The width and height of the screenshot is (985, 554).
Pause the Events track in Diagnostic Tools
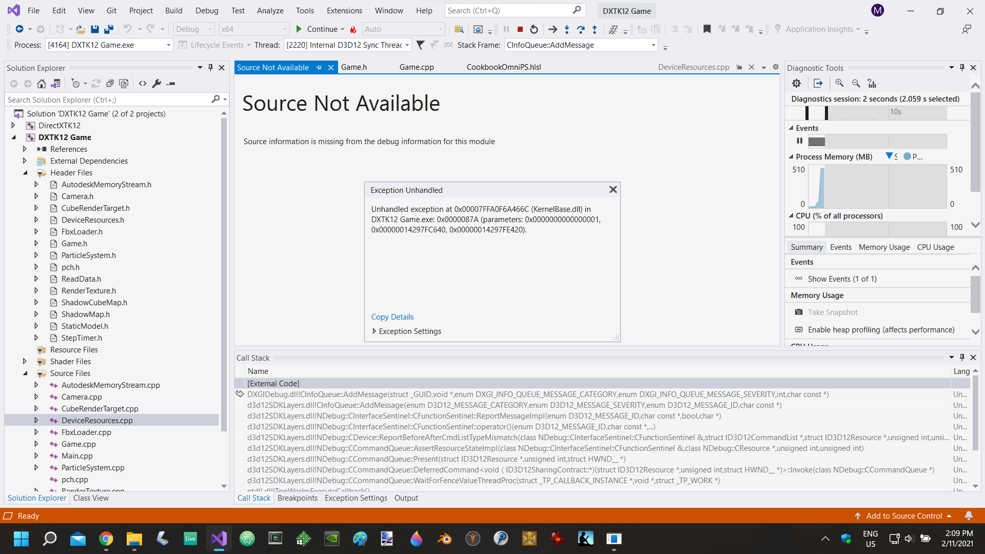coord(799,141)
